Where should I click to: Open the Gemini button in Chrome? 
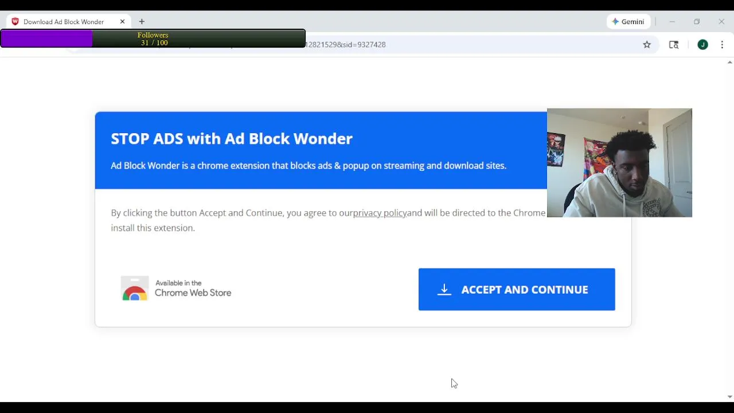[x=628, y=22]
